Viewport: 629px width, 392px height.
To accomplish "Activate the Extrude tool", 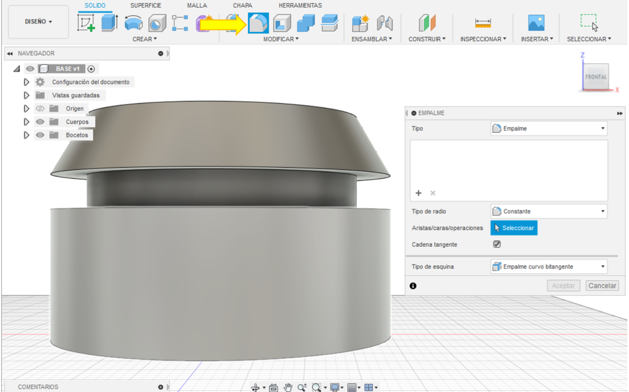I will [109, 23].
